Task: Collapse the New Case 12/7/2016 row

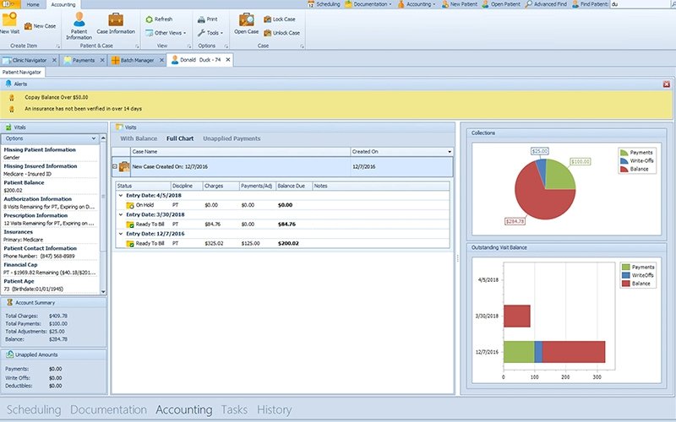Action: click(115, 167)
